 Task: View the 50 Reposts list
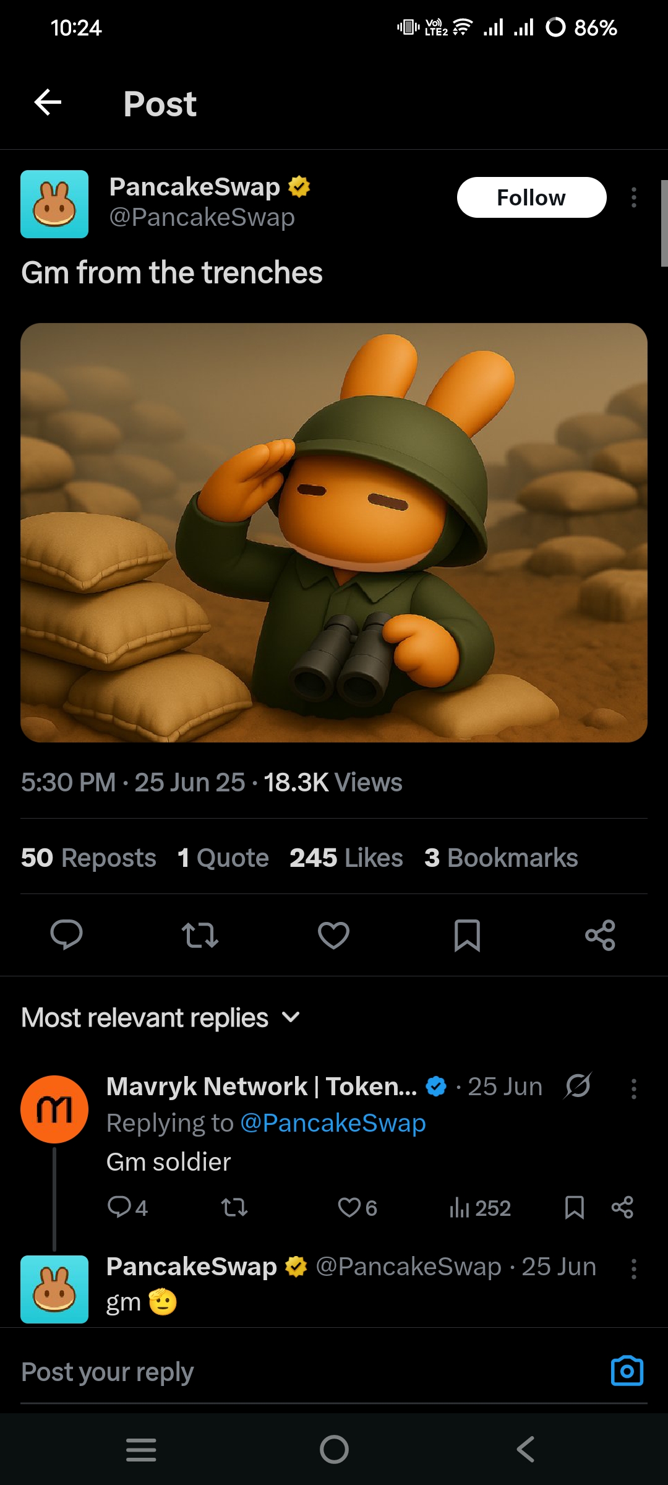tap(88, 858)
